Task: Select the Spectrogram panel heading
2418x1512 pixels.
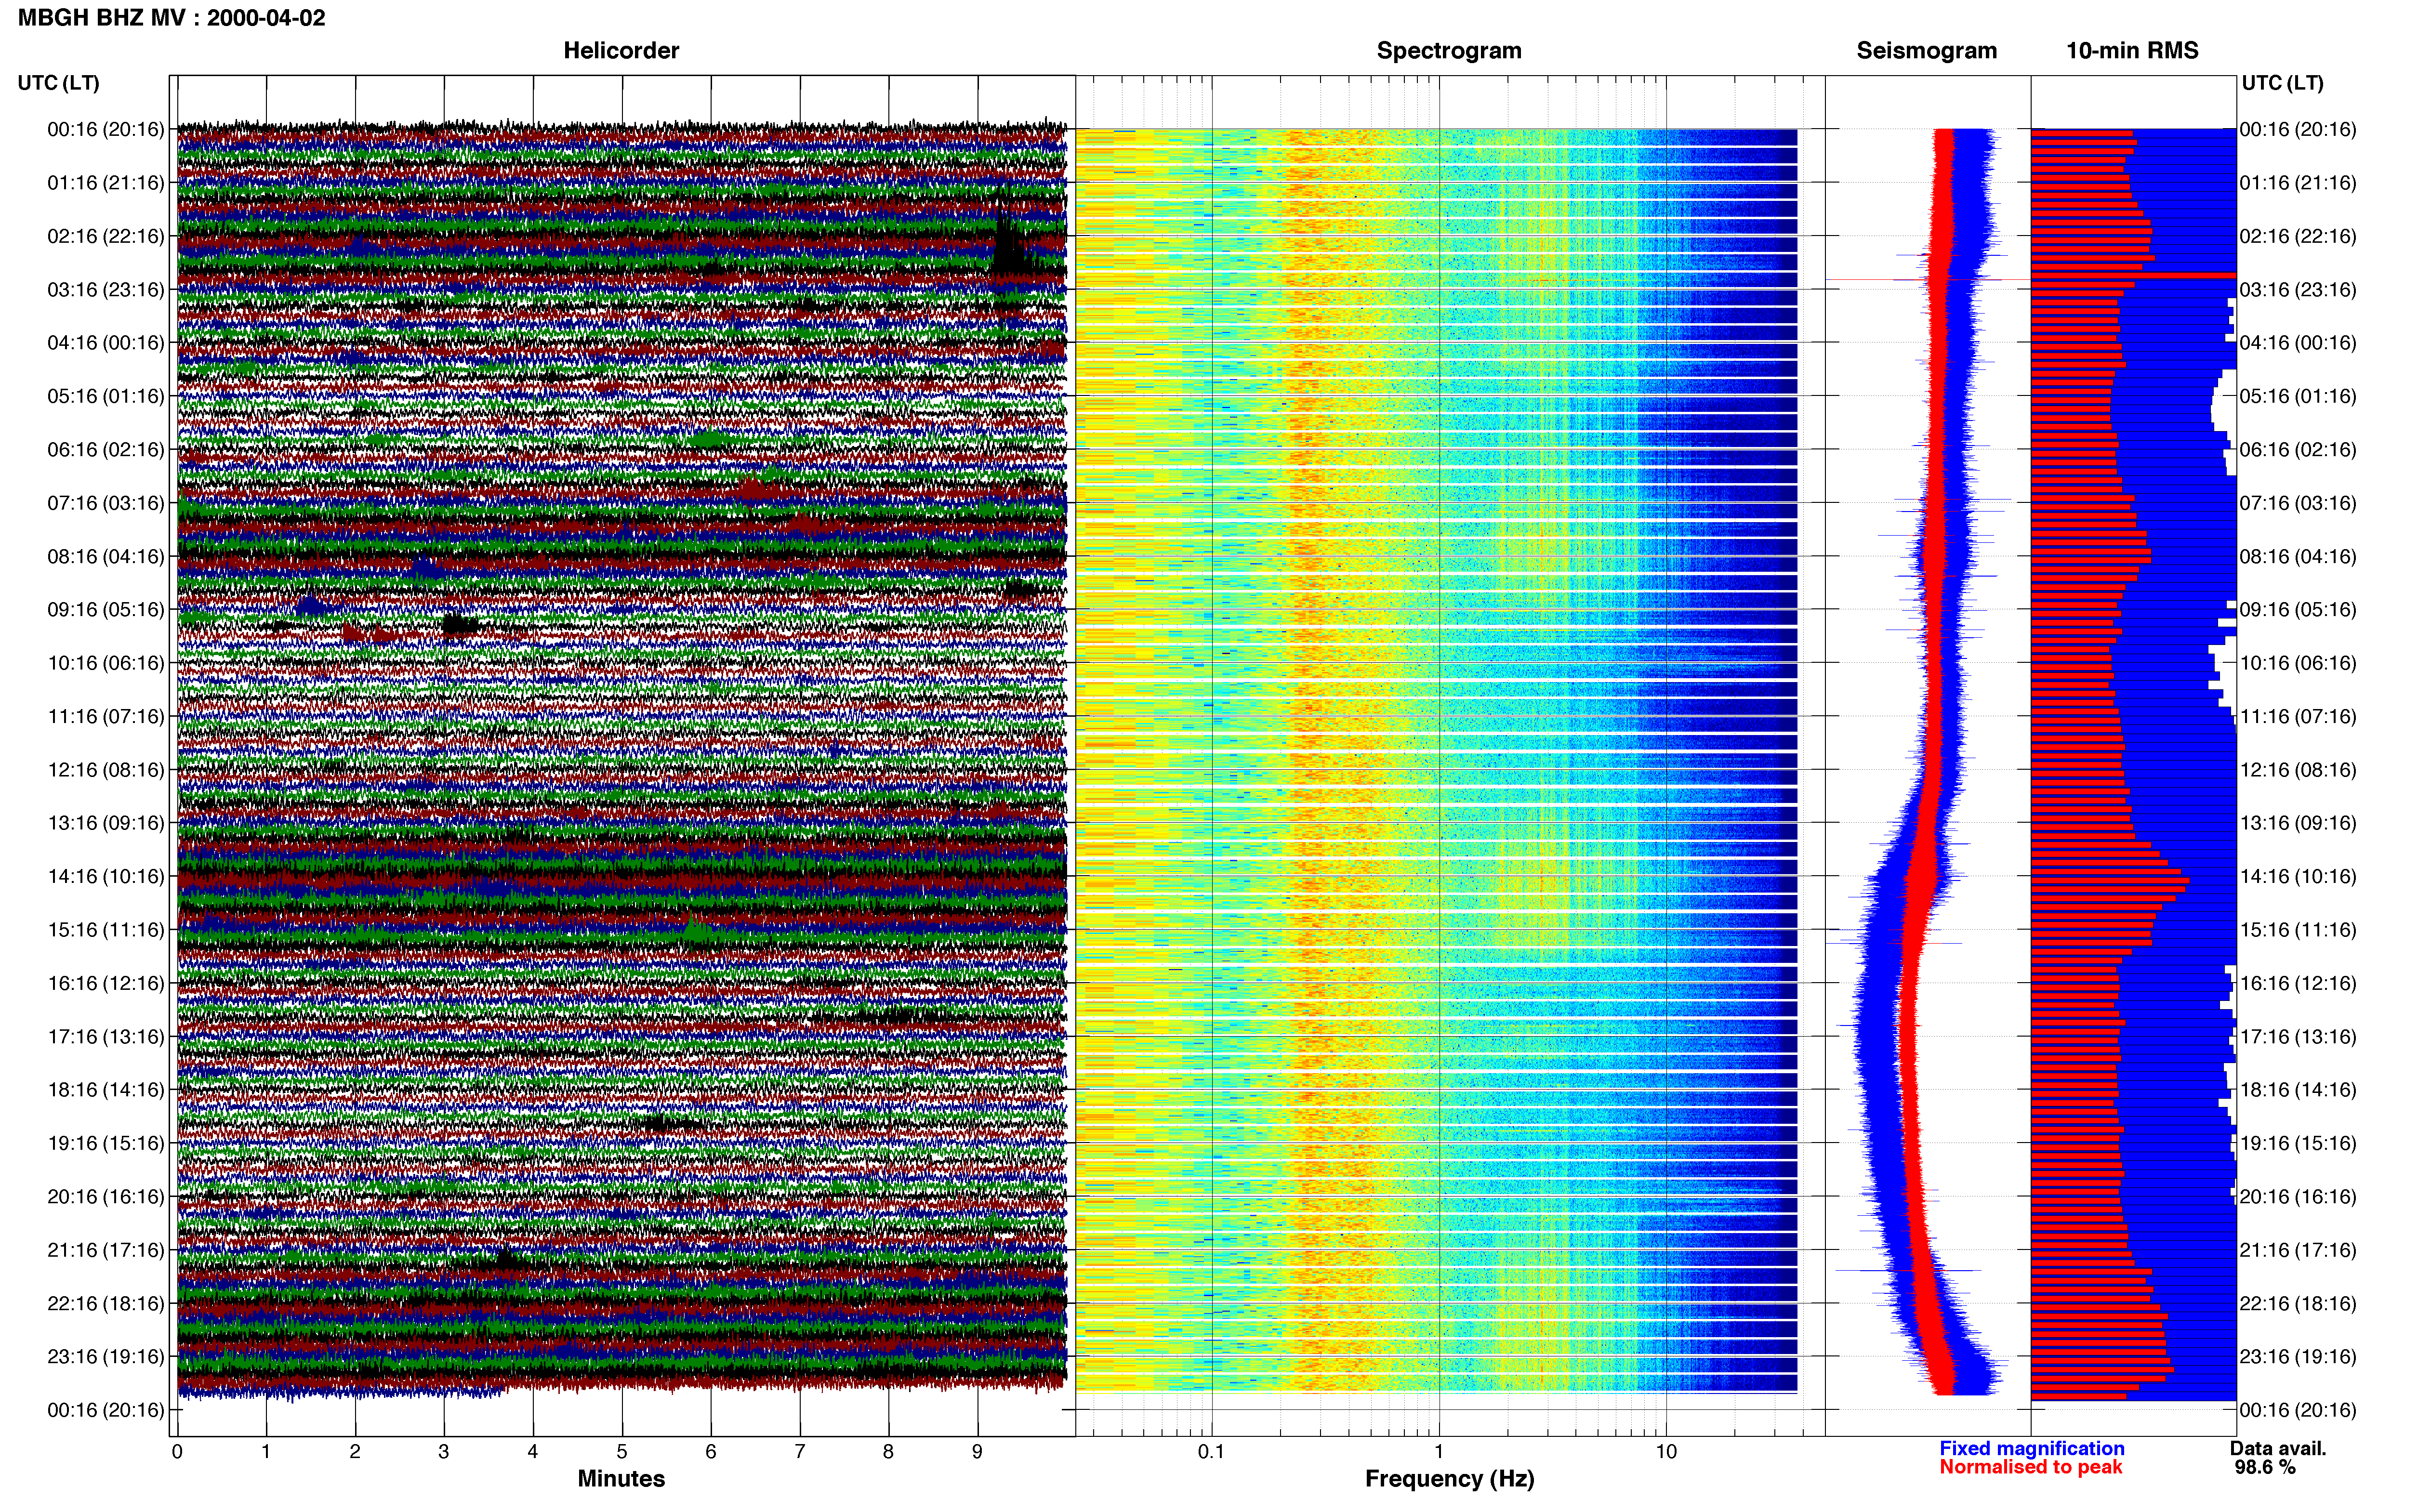Action: [x=1449, y=51]
